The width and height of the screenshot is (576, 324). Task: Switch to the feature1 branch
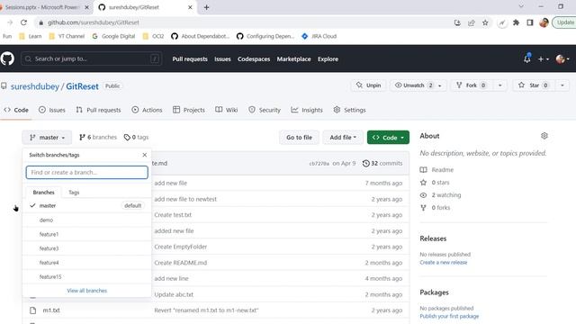pos(87,234)
